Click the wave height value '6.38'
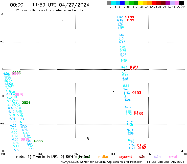The image size is (187, 164). (x=12, y=119)
